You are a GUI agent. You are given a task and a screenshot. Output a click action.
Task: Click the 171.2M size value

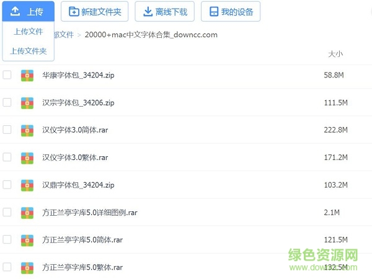tap(335, 157)
